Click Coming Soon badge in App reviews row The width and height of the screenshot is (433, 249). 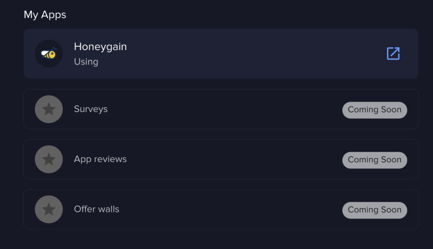point(375,160)
